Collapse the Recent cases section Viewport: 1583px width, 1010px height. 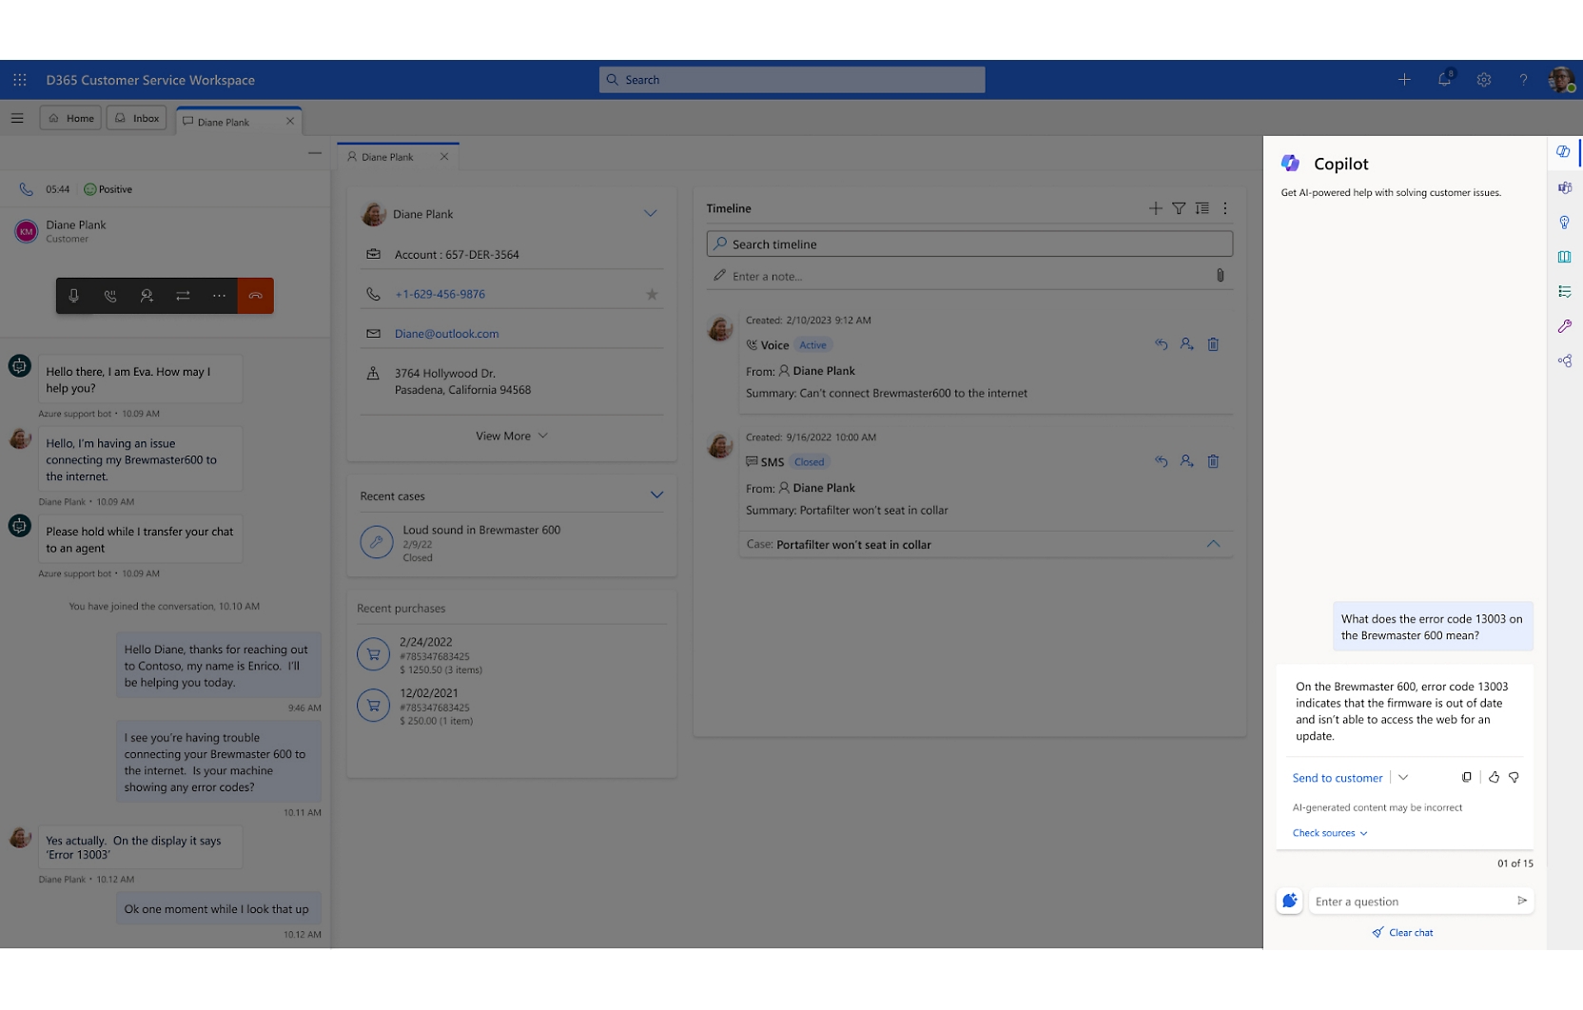point(656,495)
